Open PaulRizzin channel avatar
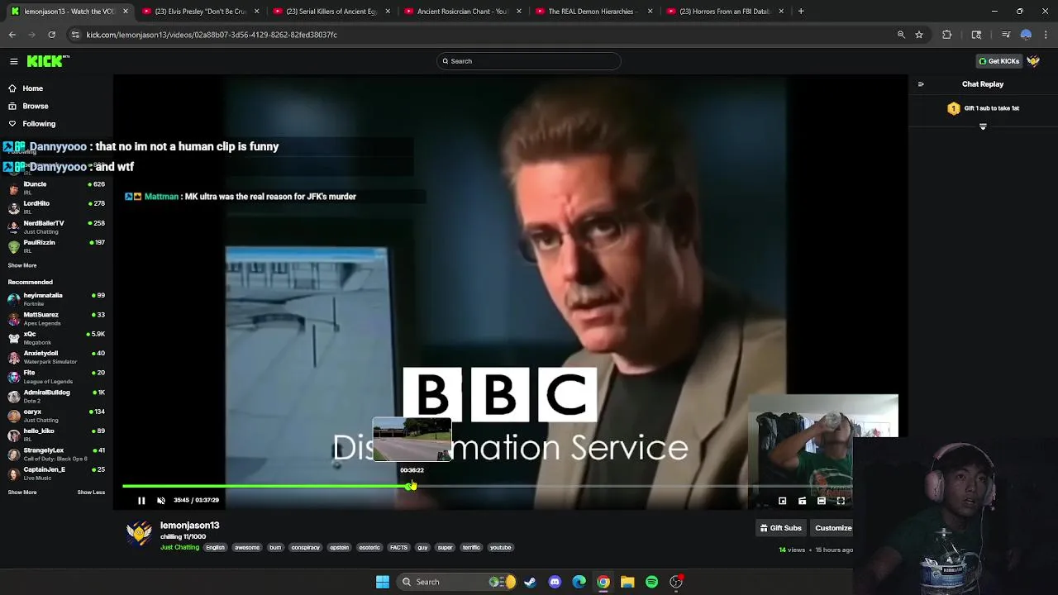Screen dimensions: 1058x595 pyautogui.click(x=13, y=246)
